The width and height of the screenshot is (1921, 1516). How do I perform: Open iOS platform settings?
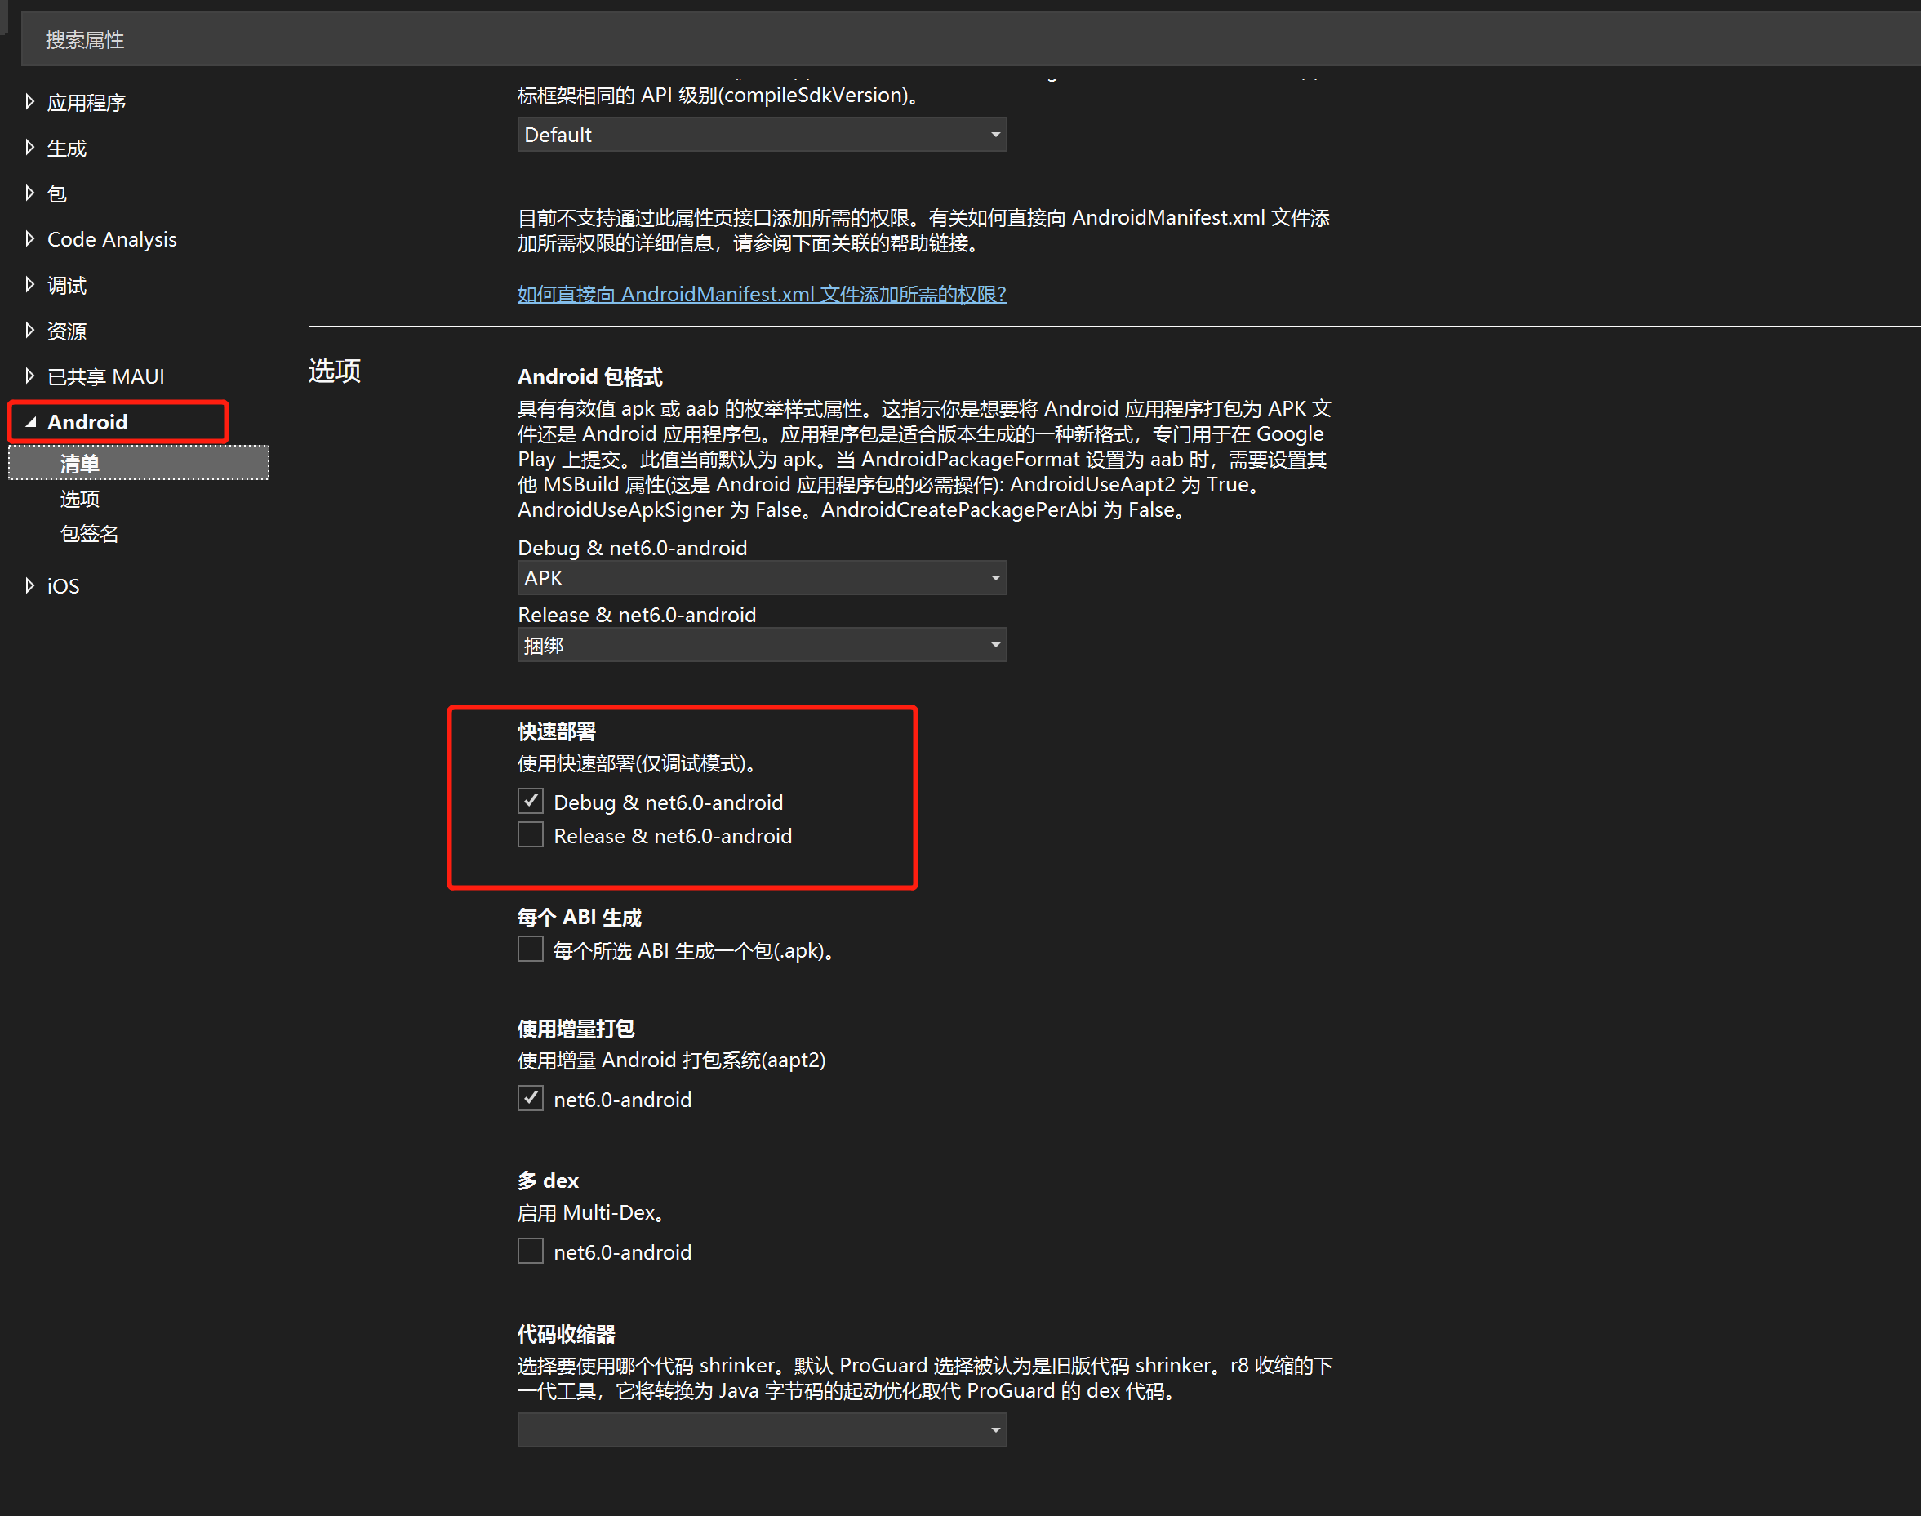click(67, 585)
